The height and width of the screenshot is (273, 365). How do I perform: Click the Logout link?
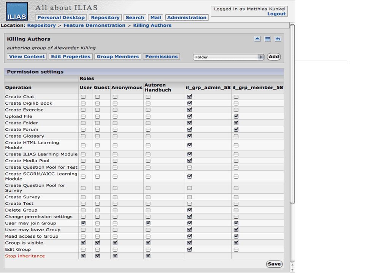[276, 14]
